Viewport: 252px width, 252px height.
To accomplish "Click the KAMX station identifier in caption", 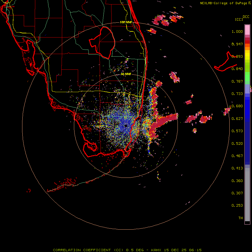I will pyautogui.click(x=156, y=250).
